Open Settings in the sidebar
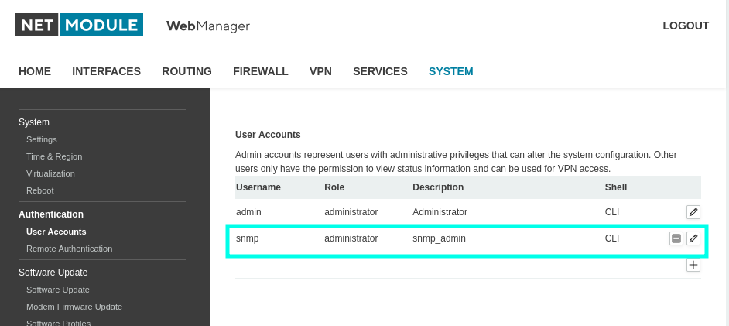 click(x=41, y=139)
